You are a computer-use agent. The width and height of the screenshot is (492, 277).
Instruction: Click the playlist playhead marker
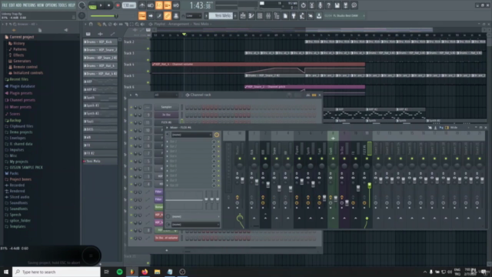184,34
